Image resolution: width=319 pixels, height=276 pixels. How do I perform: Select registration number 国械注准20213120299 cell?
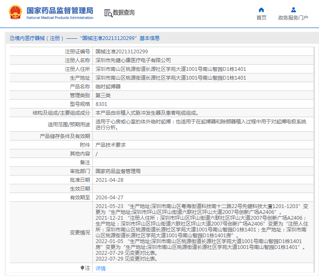[x=122, y=52]
